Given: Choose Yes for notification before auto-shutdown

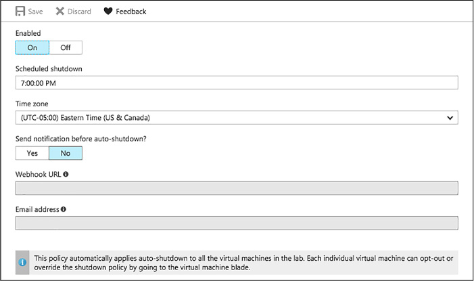Looking at the screenshot, I should click(x=32, y=153).
